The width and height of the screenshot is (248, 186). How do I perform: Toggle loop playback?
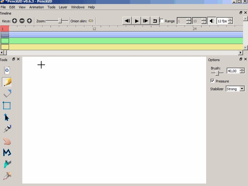pos(155,21)
